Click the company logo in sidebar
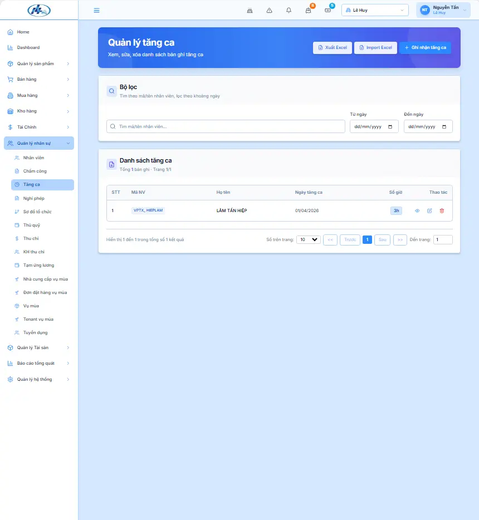The image size is (479, 520). pyautogui.click(x=39, y=10)
